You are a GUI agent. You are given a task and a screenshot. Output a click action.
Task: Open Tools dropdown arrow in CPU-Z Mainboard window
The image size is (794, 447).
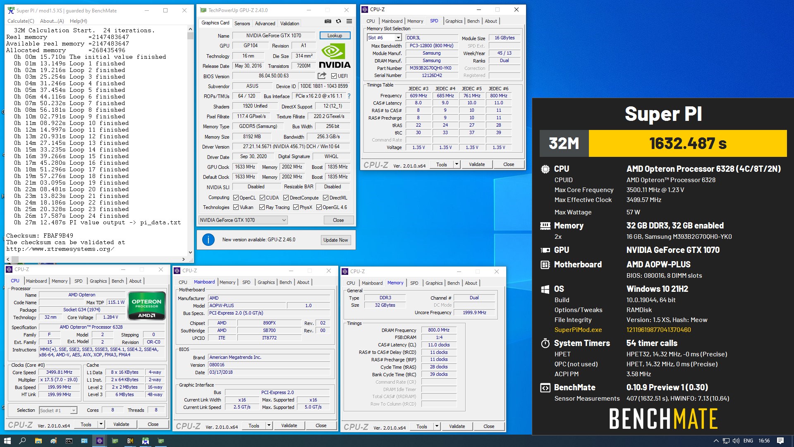click(269, 425)
